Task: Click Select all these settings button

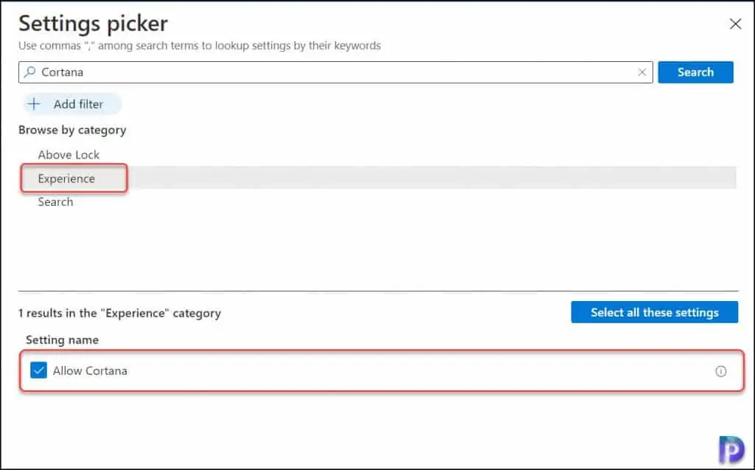Action: [x=655, y=312]
